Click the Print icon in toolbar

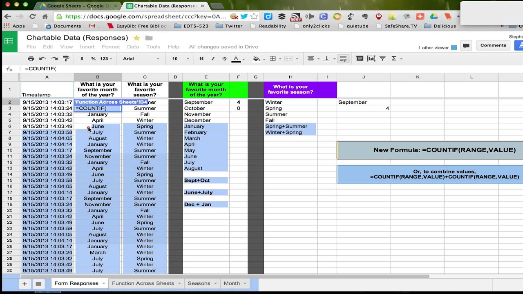(31, 59)
